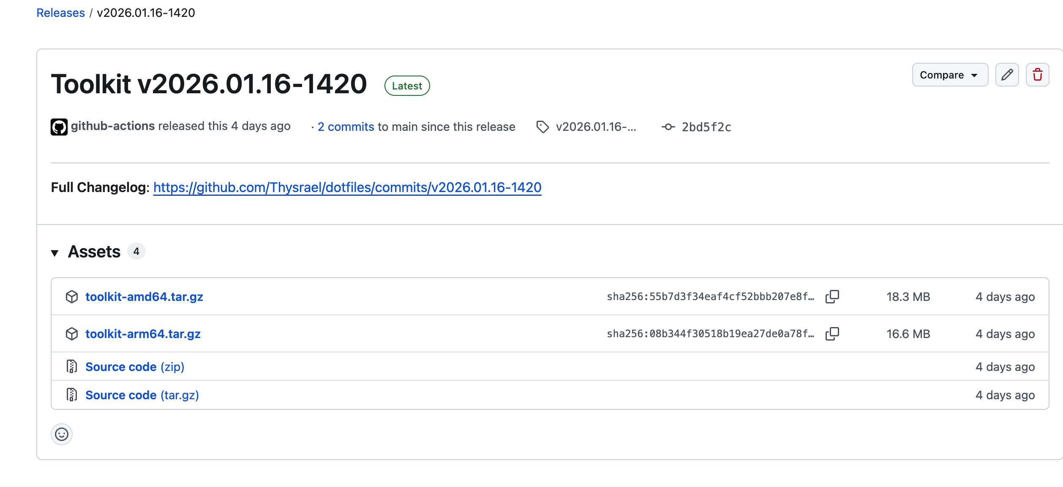Click the github-actions author name
Screen dimensions: 1063x487
[x=113, y=126]
